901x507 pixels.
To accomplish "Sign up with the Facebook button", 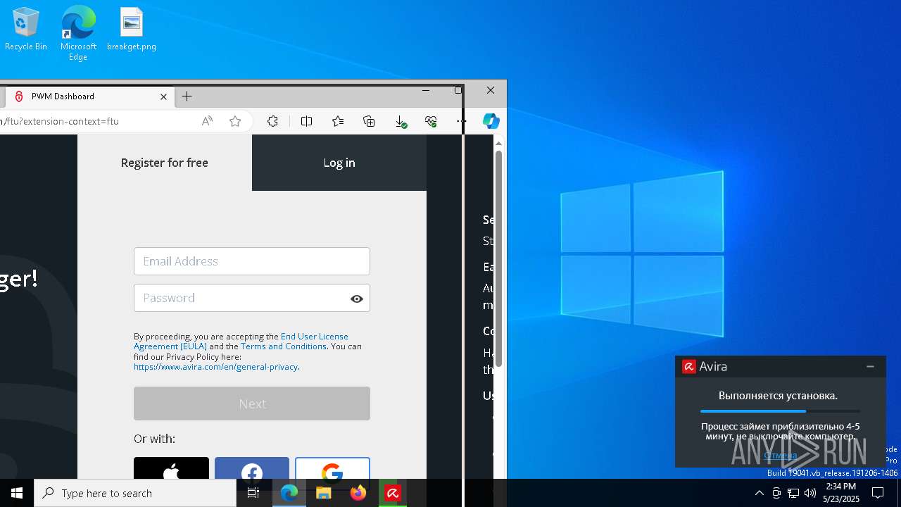I will coord(252,468).
